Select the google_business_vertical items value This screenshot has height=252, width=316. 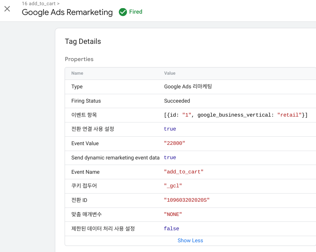coord(236,115)
